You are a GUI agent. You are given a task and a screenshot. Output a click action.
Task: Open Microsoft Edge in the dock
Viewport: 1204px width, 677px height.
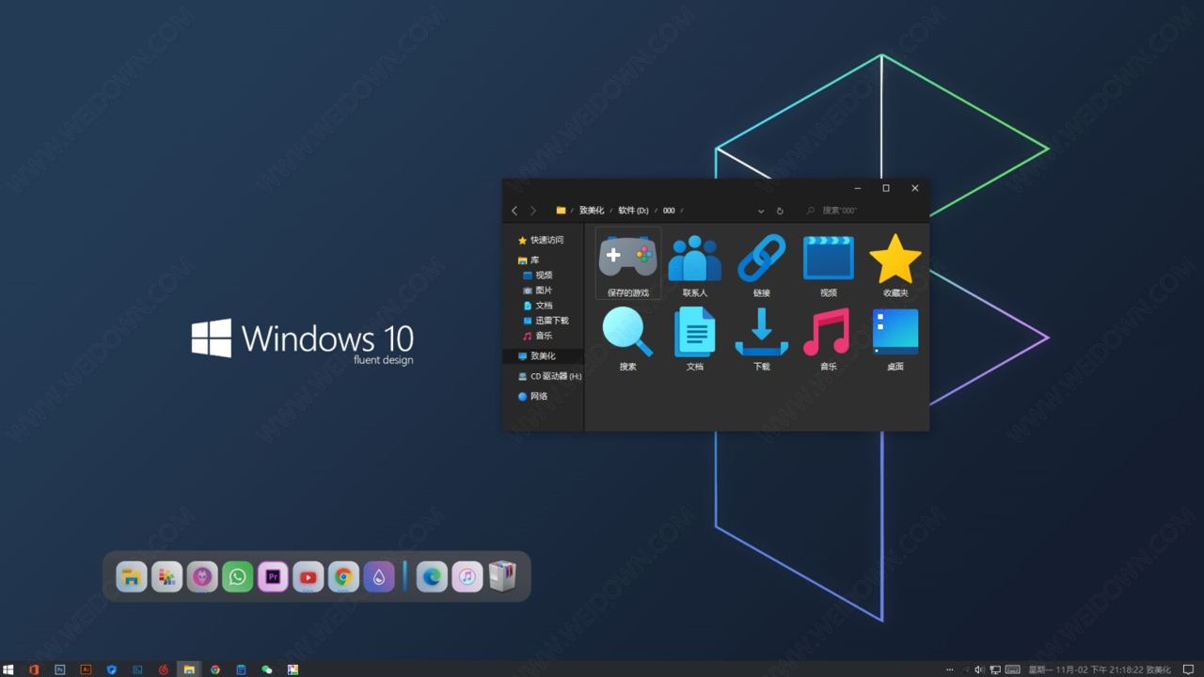(432, 576)
